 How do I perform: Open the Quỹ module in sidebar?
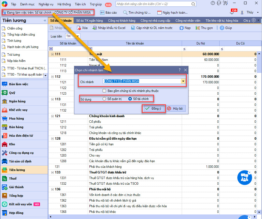(x=5, y=93)
